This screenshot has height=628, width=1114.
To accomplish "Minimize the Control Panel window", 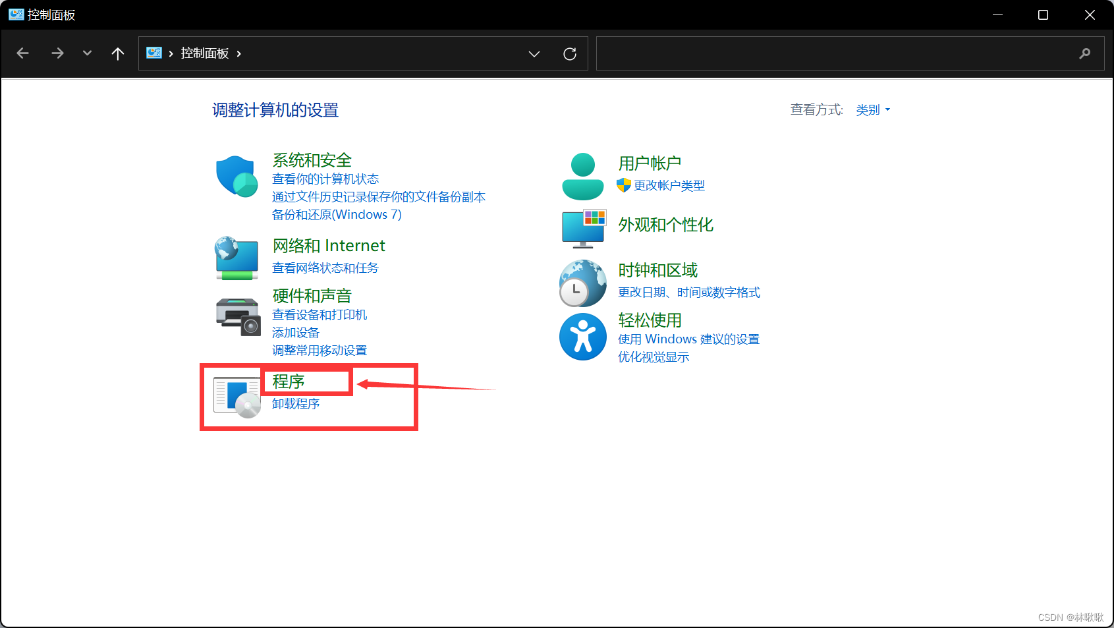I will (998, 14).
